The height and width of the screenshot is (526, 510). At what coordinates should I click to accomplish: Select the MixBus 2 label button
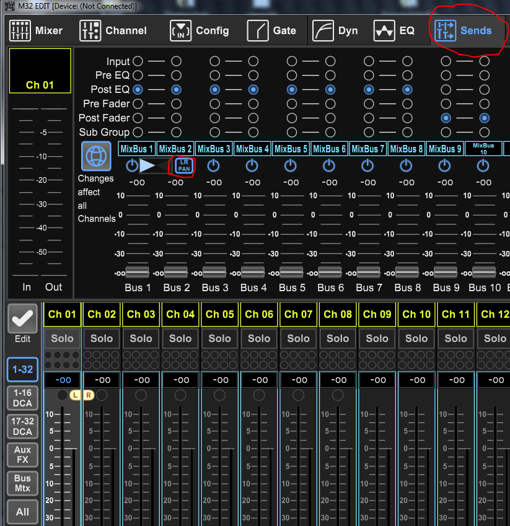coord(175,149)
